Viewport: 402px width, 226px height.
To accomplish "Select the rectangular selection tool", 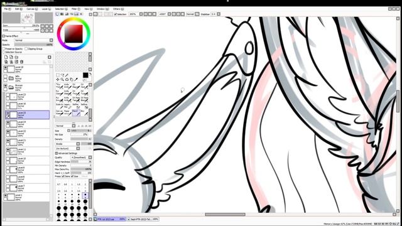I will (58, 75).
